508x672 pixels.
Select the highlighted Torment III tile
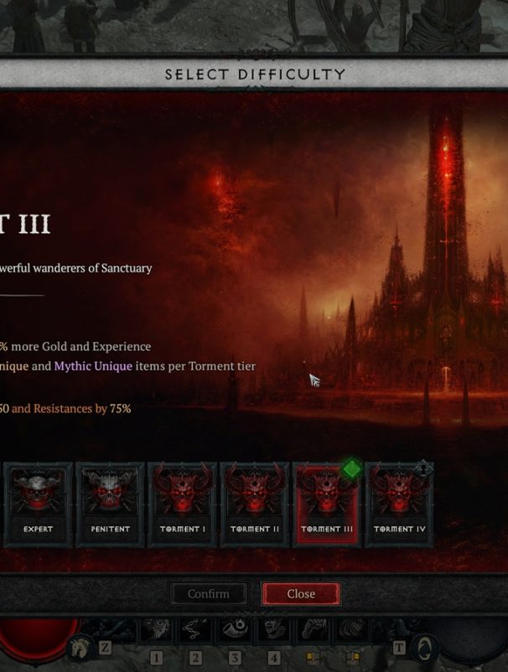(327, 504)
